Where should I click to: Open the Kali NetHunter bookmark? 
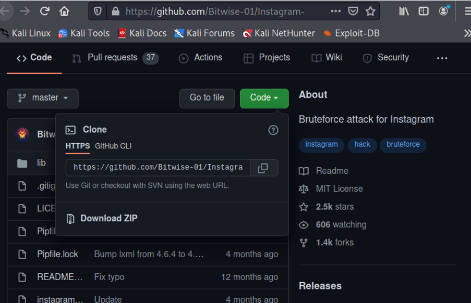point(279,33)
